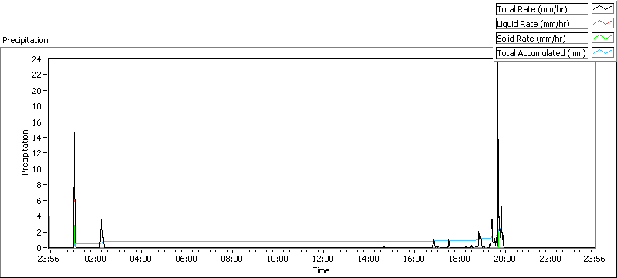Click the Precipitation graph caption above plot
Screen dimensions: 617x278
click(25, 40)
